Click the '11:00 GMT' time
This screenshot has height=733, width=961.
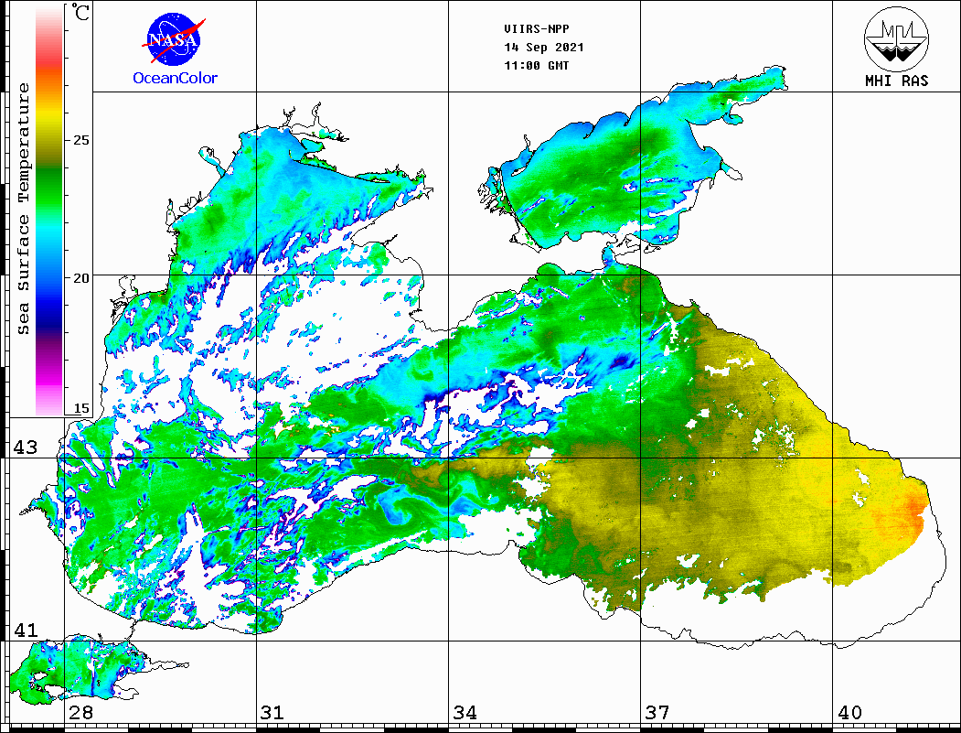point(536,66)
